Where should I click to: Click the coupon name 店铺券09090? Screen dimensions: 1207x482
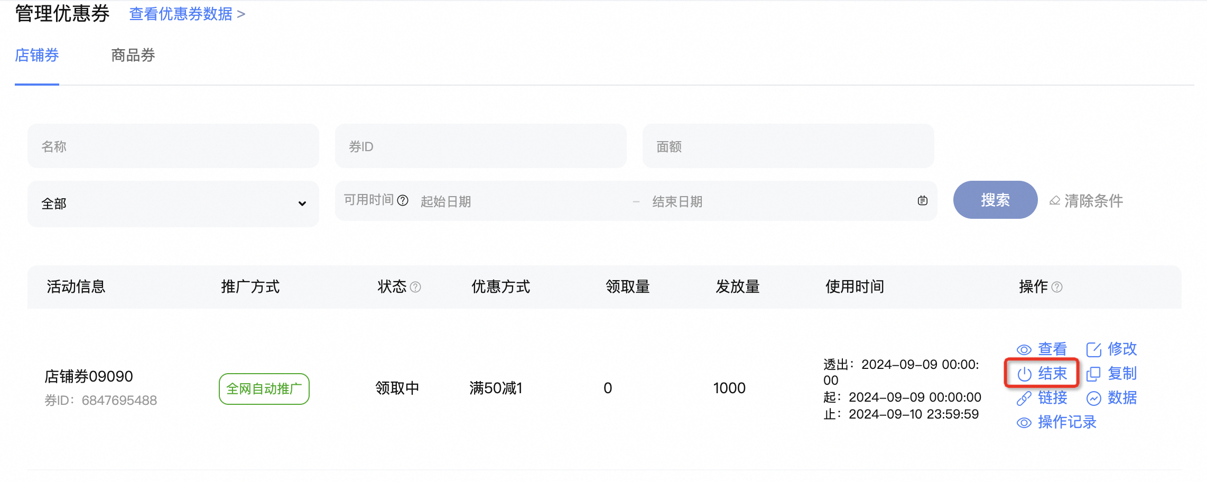click(x=89, y=377)
